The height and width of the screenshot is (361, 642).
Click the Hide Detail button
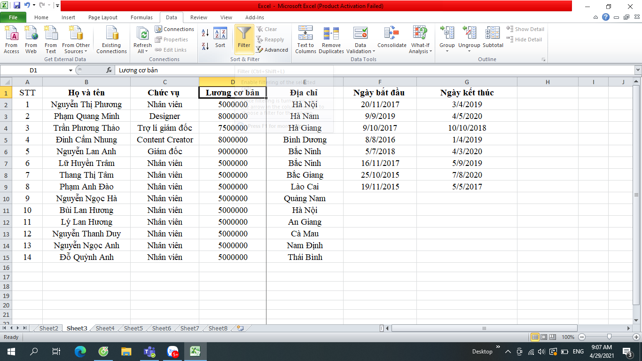(x=524, y=39)
